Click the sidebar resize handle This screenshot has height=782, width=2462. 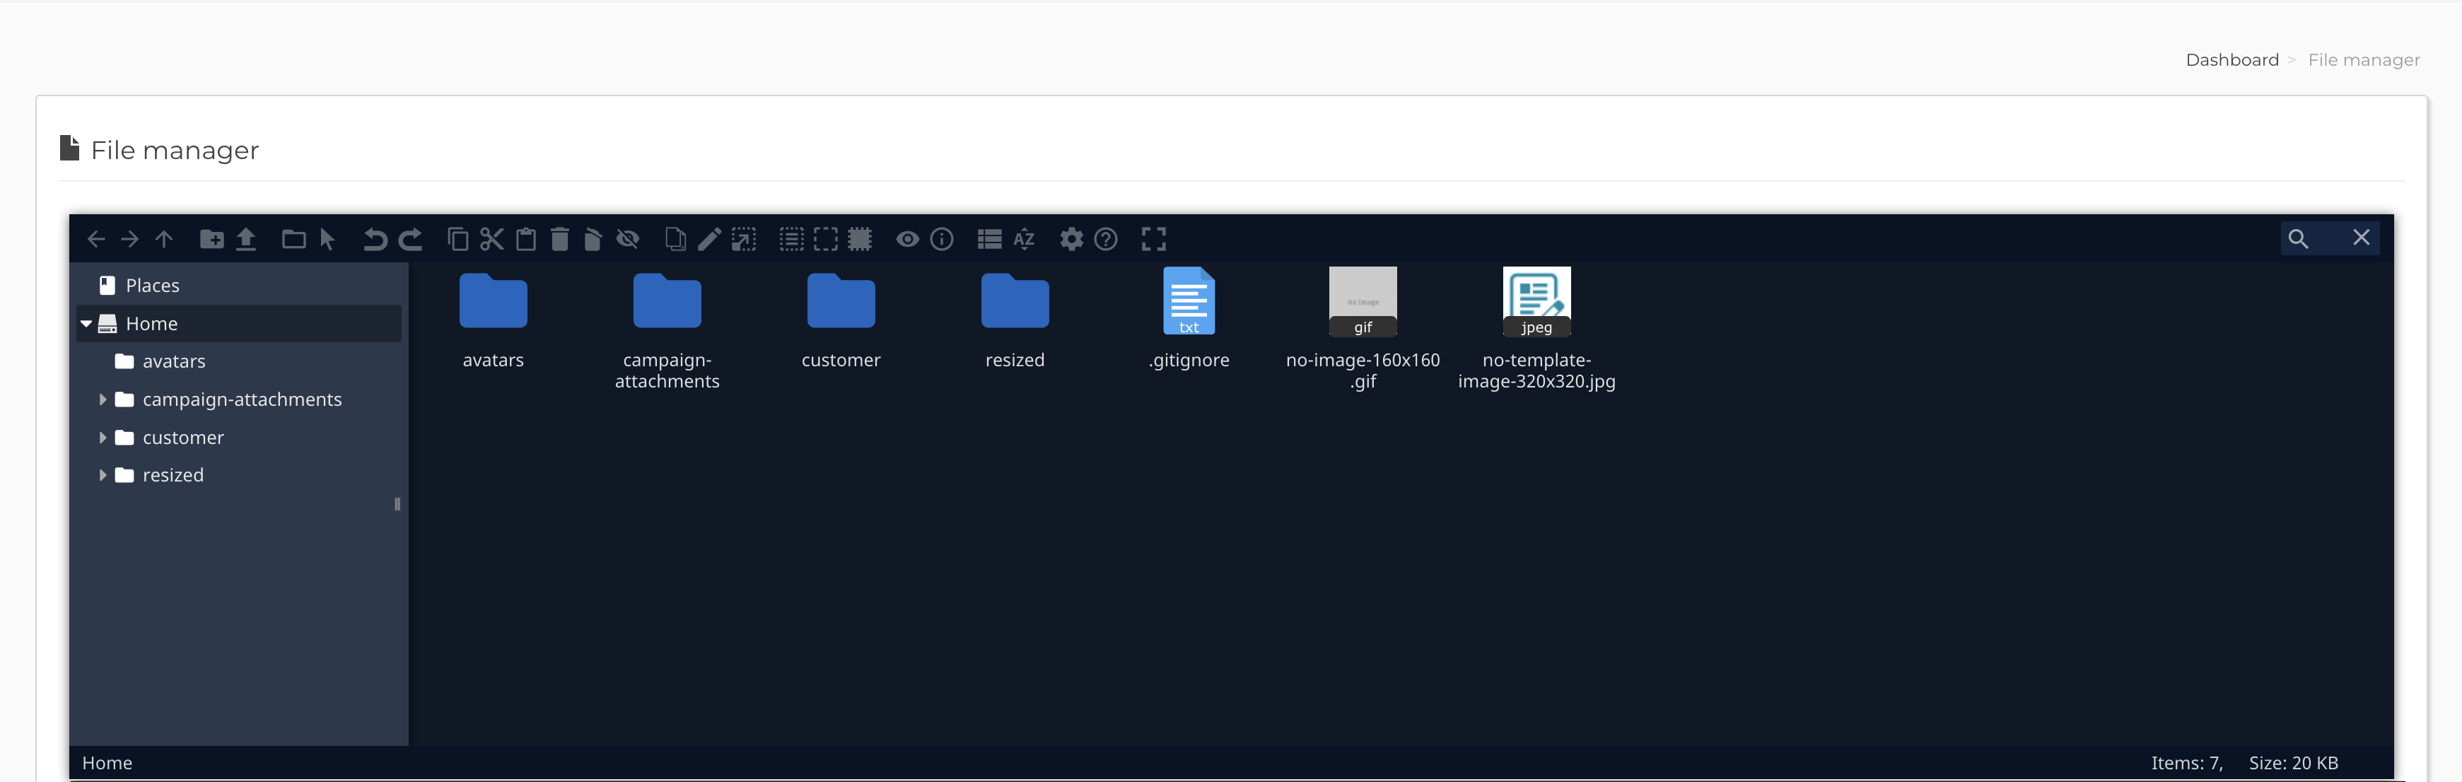coord(397,504)
